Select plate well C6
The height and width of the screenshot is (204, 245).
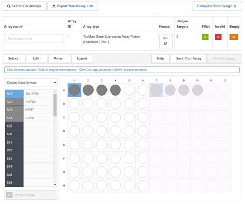pyautogui.click(x=143, y=117)
